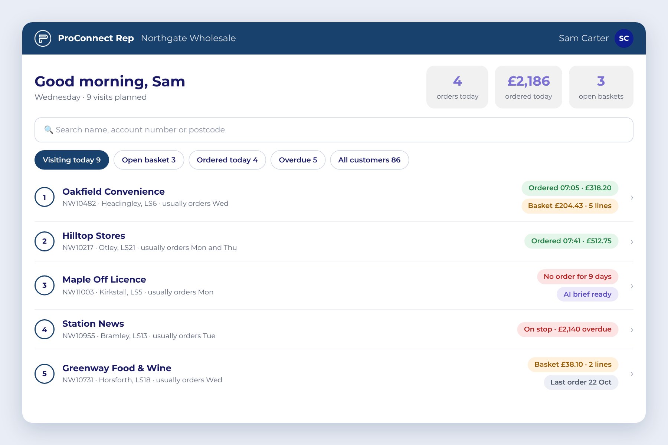Click the Last order 22 Oct badge

tap(581, 382)
